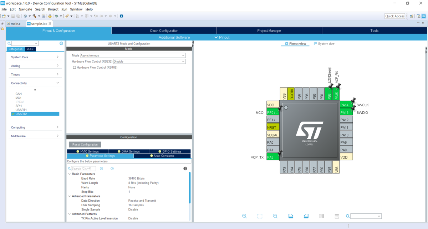
Task: Click the debug bug toolbar icon
Action: tap(56, 16)
